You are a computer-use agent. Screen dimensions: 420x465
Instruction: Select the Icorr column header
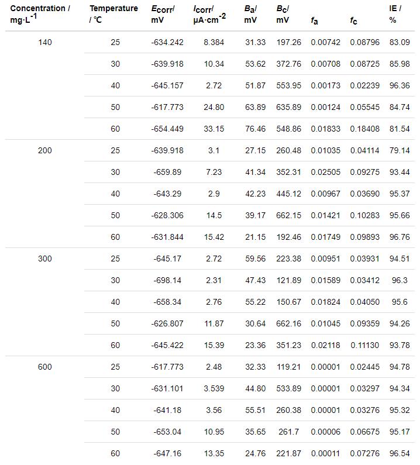tap(210, 14)
